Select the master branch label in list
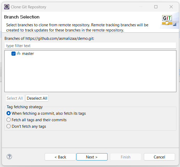 click(x=28, y=54)
